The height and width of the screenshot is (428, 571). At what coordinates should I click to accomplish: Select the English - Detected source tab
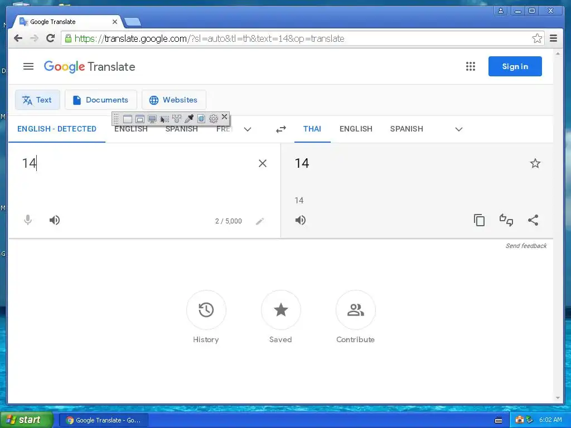coord(57,129)
